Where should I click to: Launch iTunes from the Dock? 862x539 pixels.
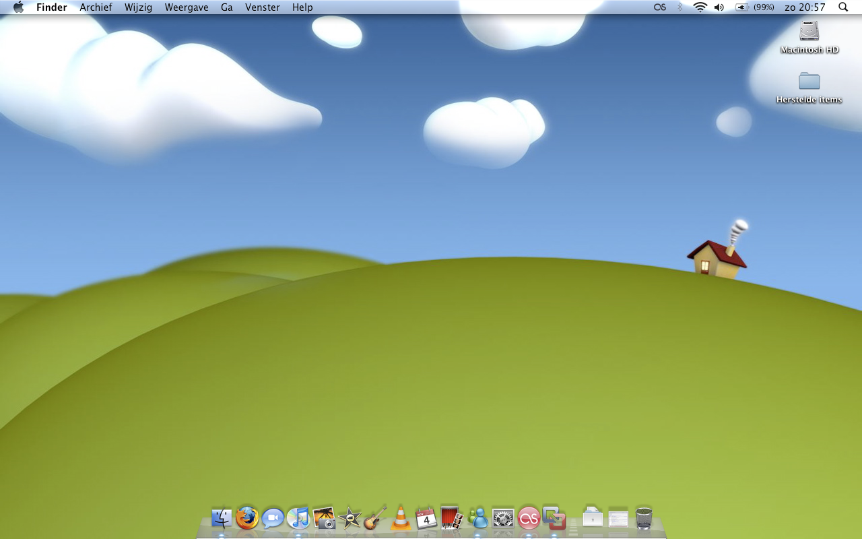(298, 518)
